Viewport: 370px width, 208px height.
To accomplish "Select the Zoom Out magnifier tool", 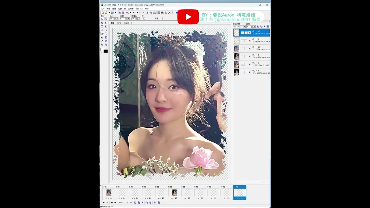I will (x=106, y=45).
